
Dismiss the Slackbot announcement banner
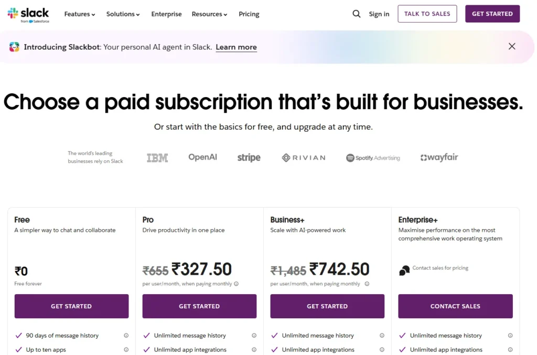(x=512, y=47)
